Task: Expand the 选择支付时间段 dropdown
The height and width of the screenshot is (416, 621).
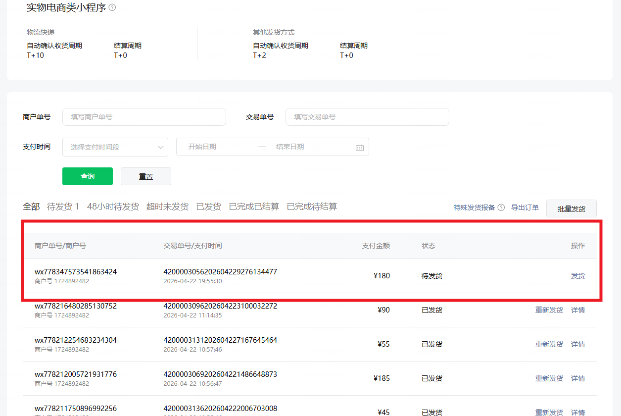Action: tap(115, 147)
